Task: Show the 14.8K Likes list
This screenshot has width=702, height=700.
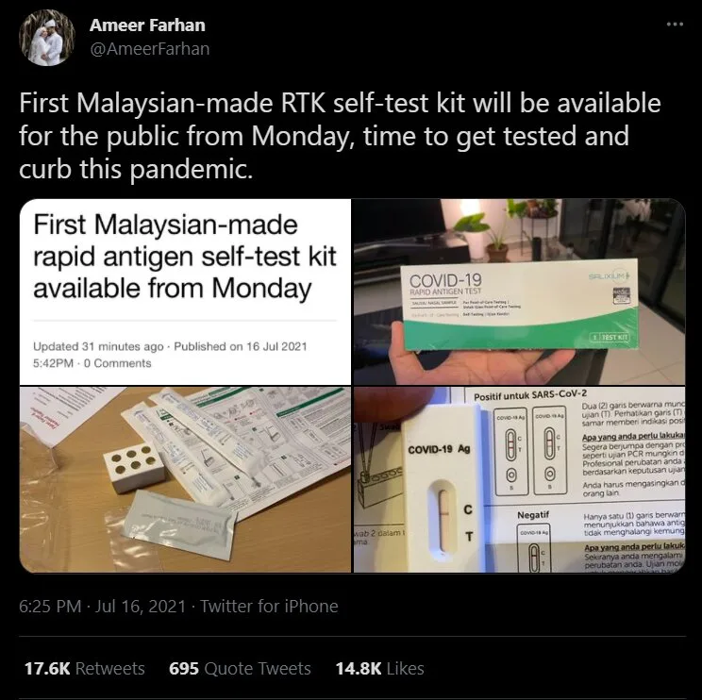Action: (x=379, y=668)
